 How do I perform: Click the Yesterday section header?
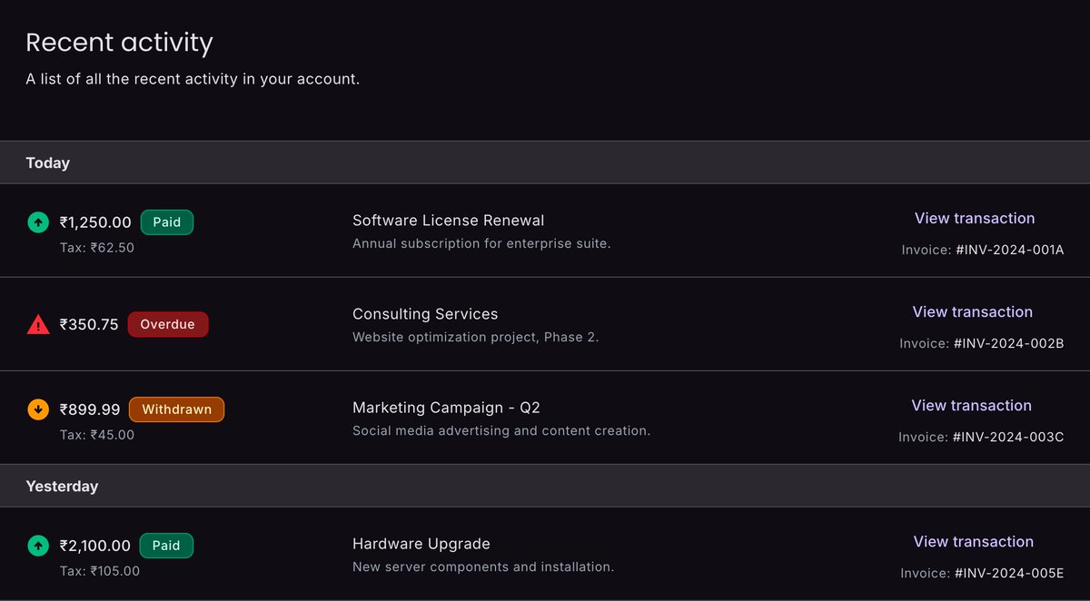545,486
